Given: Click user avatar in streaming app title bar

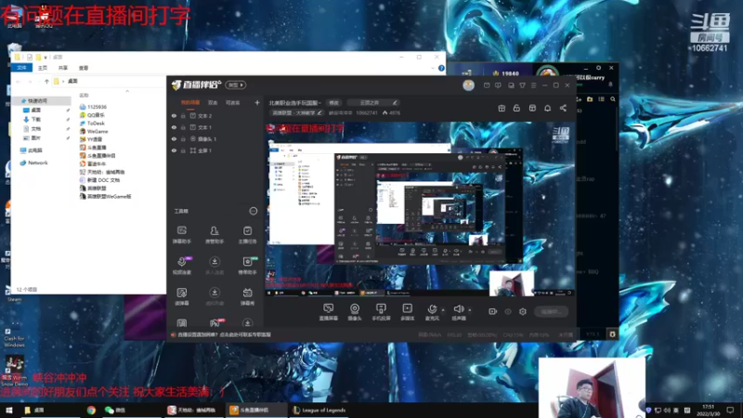Looking at the screenshot, I should 469,85.
